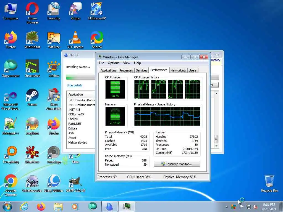Image resolution: width=283 pixels, height=212 pixels.
Task: Show hidden system tray icons
Action: tap(227, 207)
